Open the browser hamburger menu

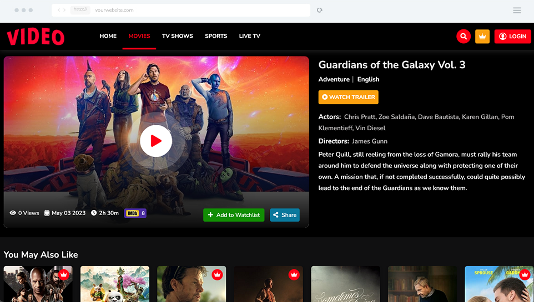pos(517,10)
